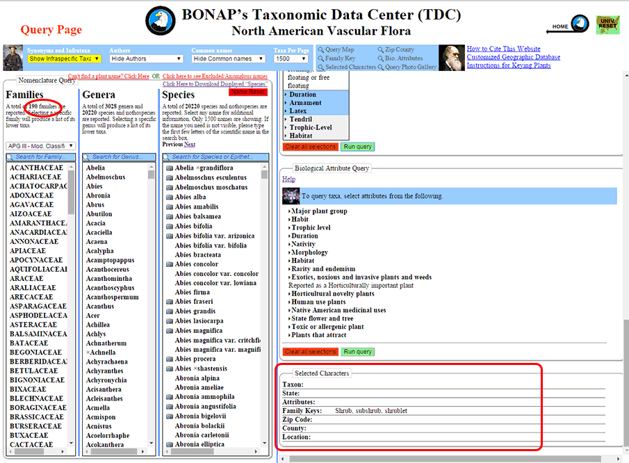Click map icon next to Abies concolor
This screenshot has width=629, height=463.
170,264
